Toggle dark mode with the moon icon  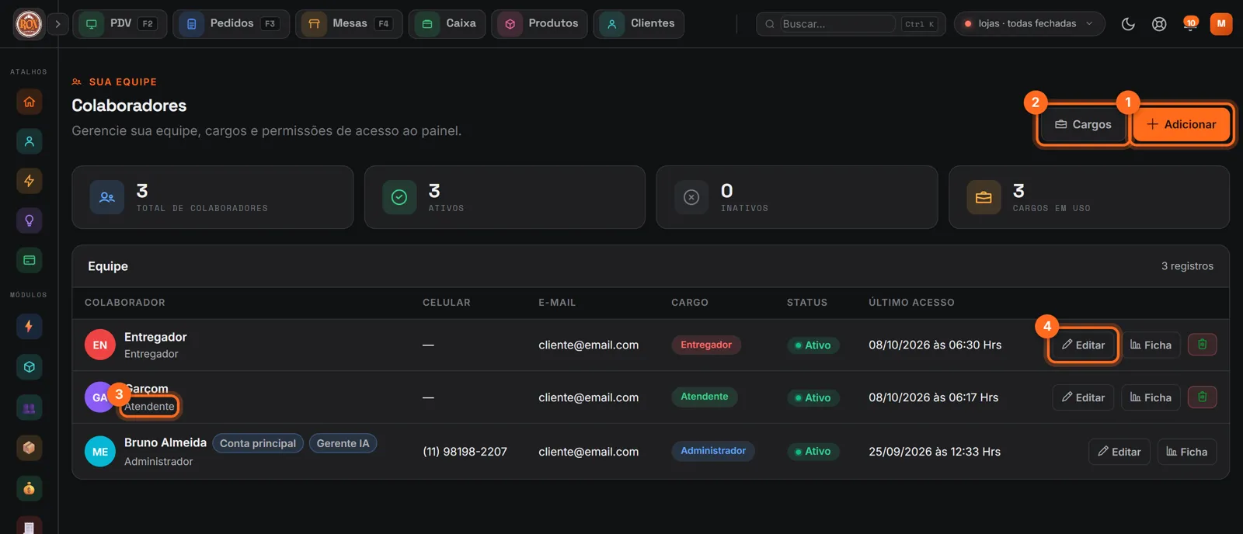pos(1128,24)
